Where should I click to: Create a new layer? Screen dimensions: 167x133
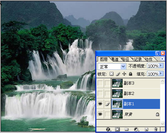click(x=146, y=129)
